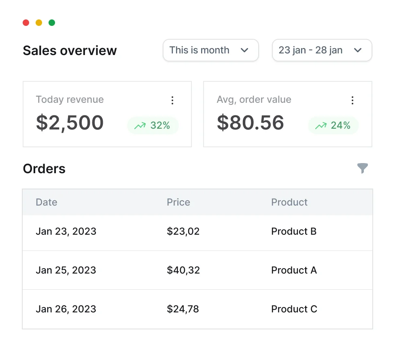Open the 23 jan - 28 jan date dropdown
395x348 pixels.
(322, 50)
